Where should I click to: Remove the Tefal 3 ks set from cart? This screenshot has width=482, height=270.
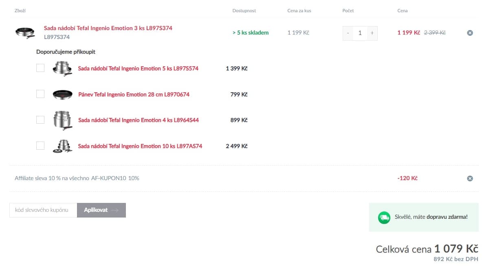point(470,33)
